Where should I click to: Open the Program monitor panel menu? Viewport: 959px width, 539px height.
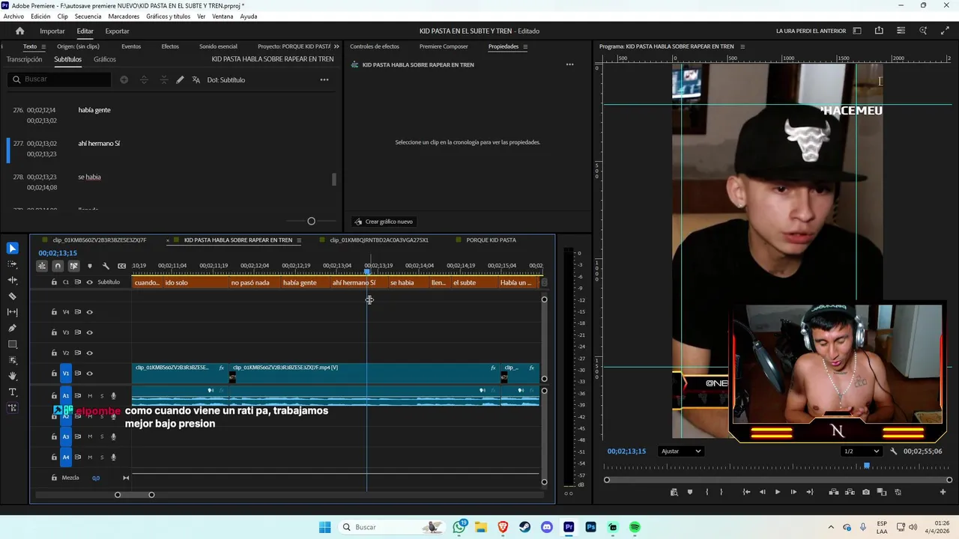click(x=742, y=46)
